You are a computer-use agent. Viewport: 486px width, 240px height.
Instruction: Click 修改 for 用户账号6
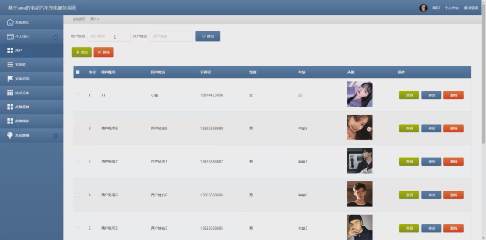pyautogui.click(x=431, y=195)
